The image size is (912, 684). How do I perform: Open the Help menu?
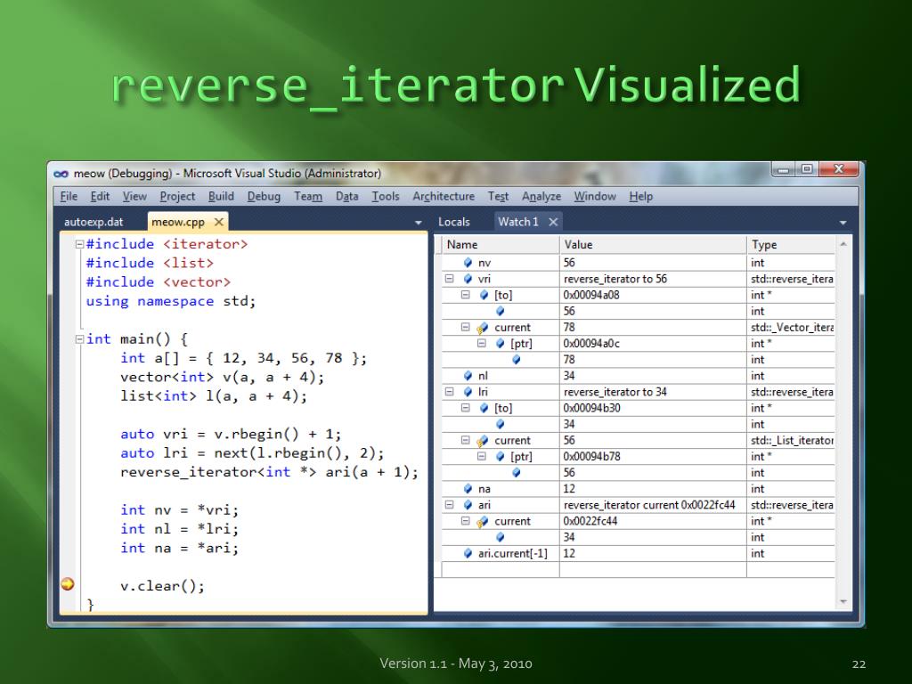pyautogui.click(x=641, y=197)
